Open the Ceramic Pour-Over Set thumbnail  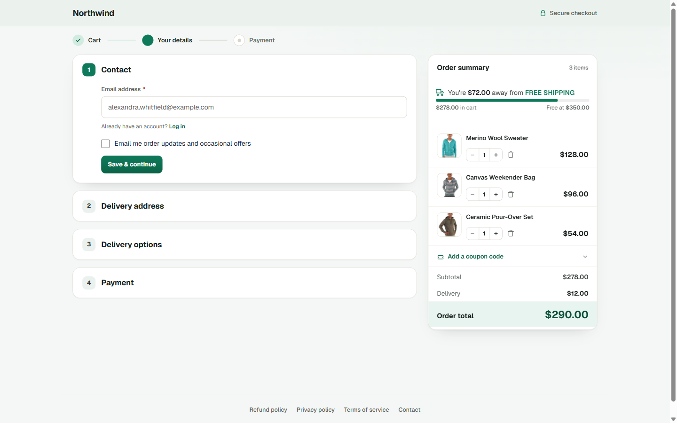[x=449, y=225]
